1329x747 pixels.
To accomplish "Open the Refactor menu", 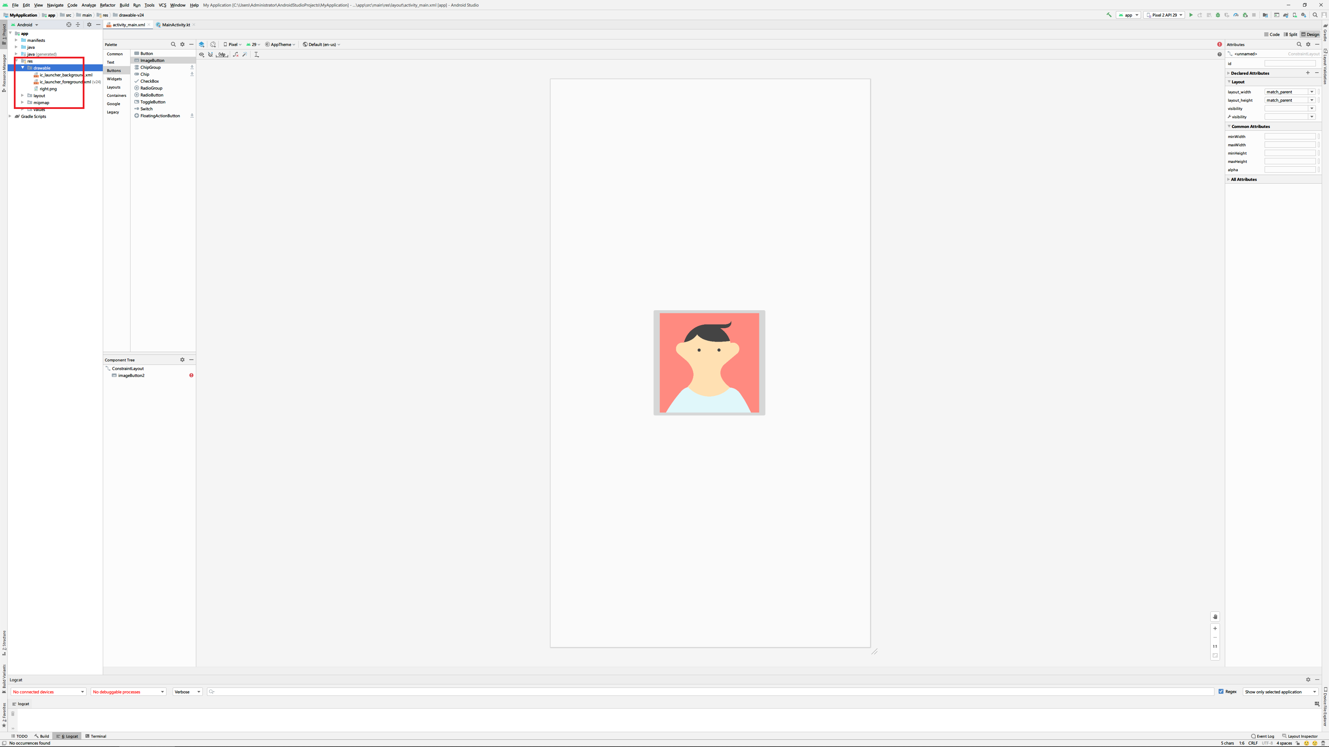I will pos(107,5).
